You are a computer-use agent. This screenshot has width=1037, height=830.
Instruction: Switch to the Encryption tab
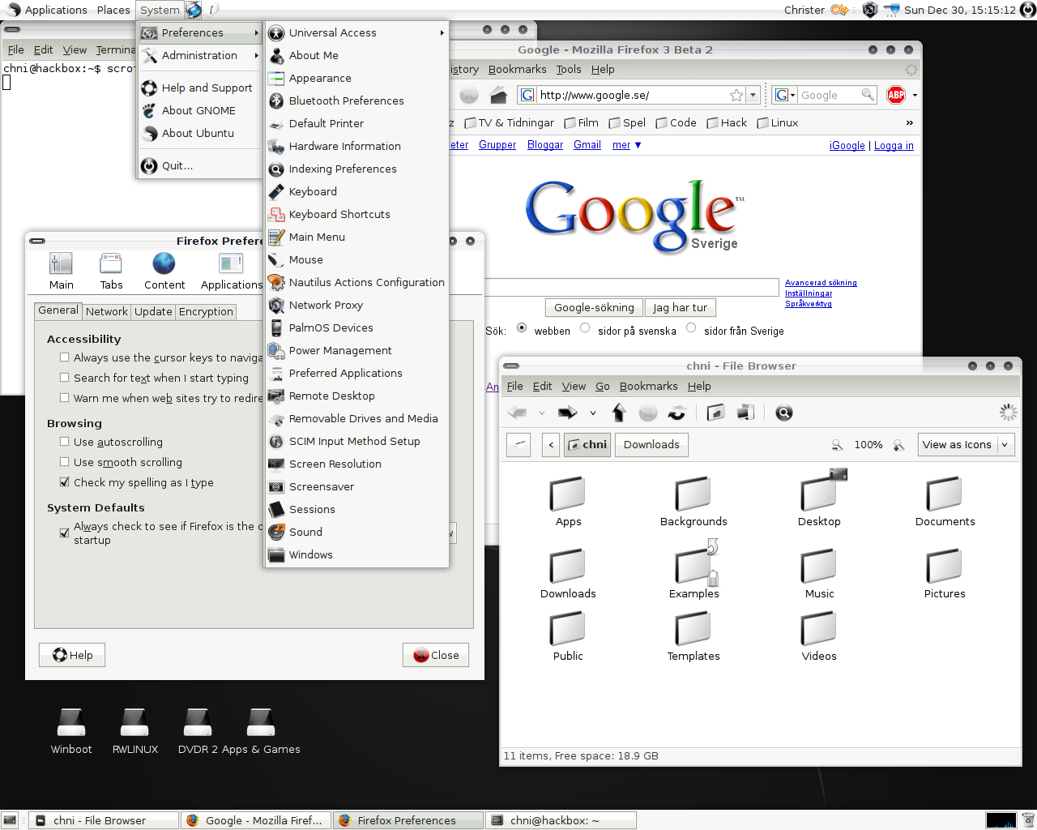click(x=206, y=312)
